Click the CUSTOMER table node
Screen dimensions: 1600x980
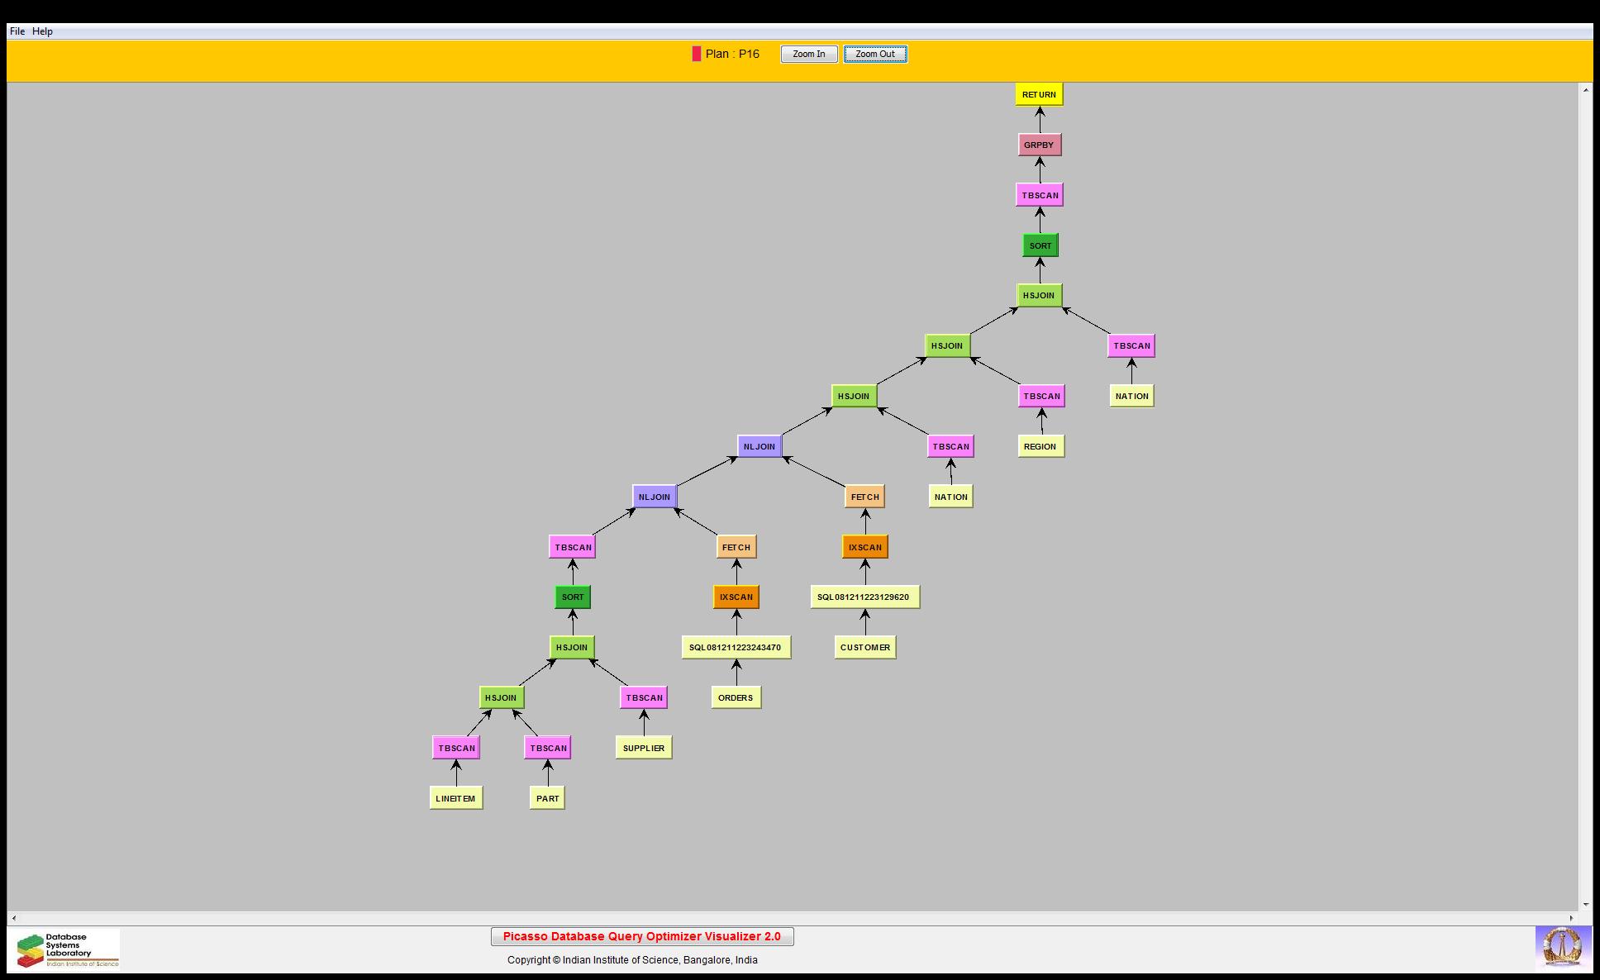pyautogui.click(x=864, y=647)
